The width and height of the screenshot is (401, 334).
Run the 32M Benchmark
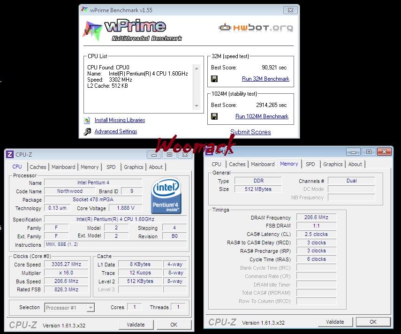click(x=265, y=79)
